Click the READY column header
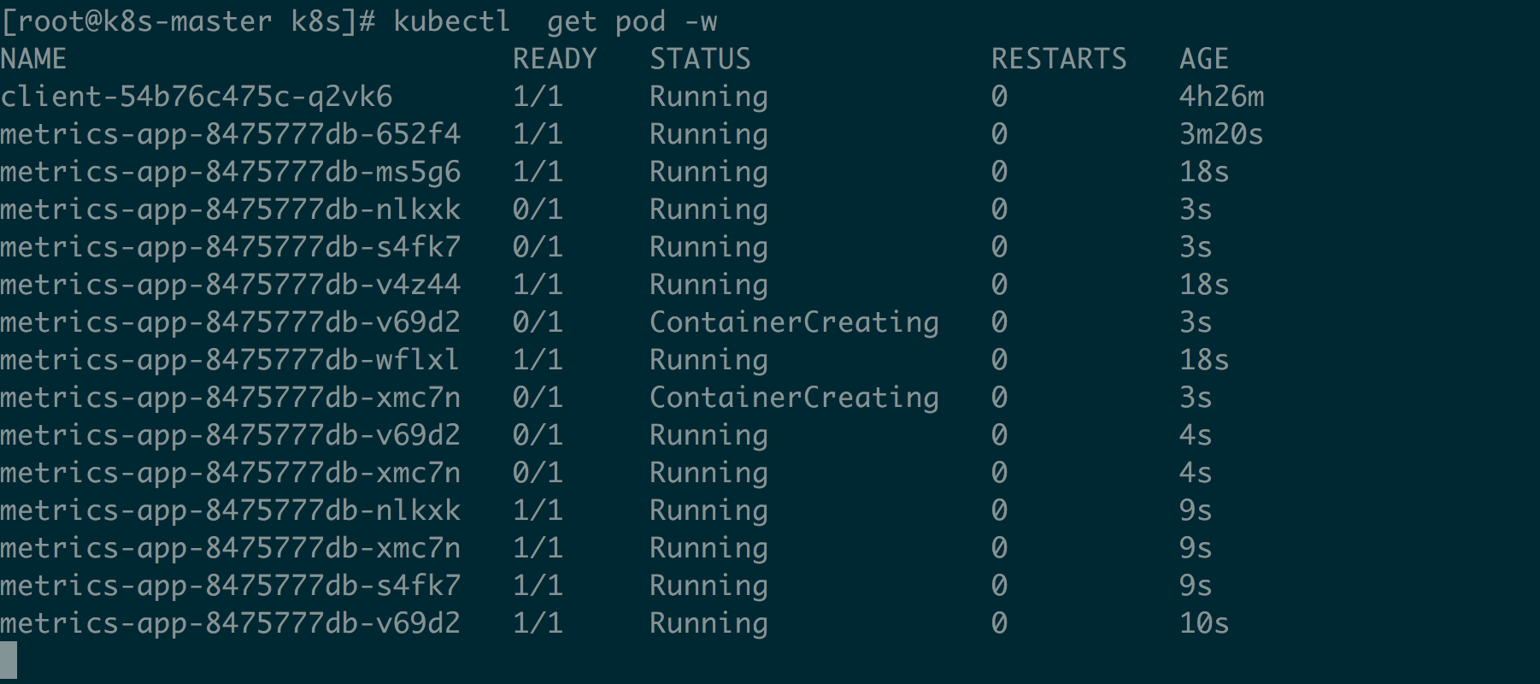The image size is (1540, 684). pyautogui.click(x=554, y=59)
